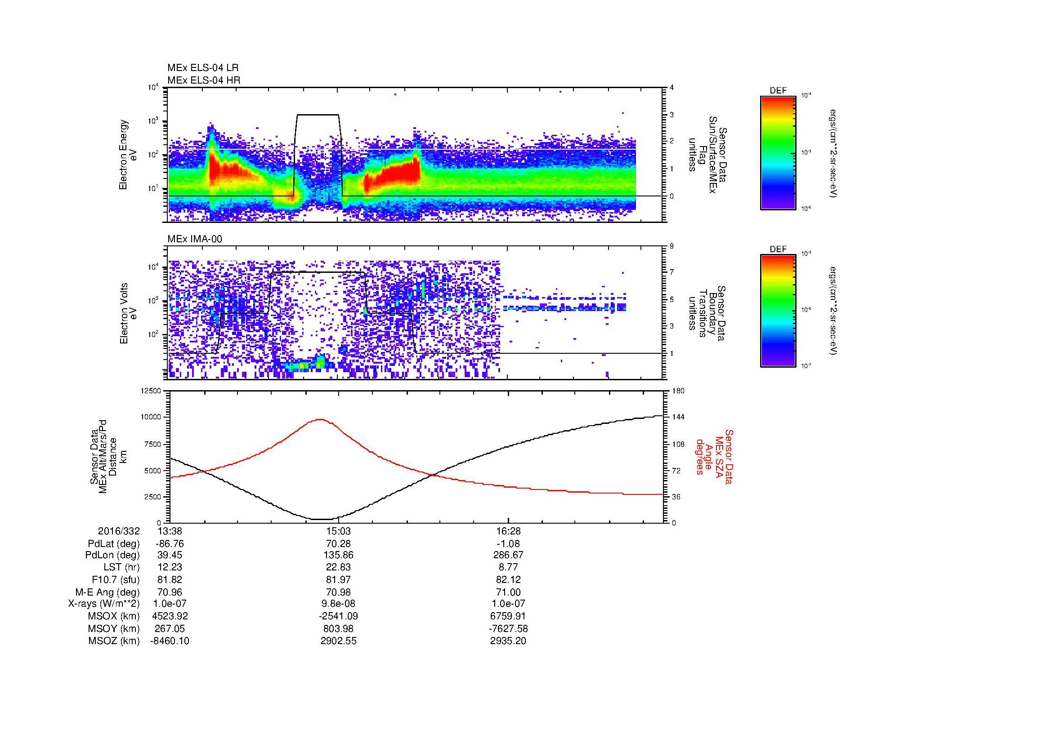Click the 'MSOY (km)' row label
1052x743 pixels.
click(114, 629)
